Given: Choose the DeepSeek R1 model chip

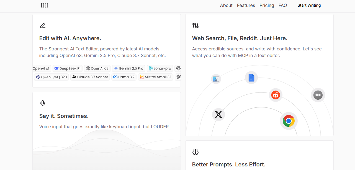Looking at the screenshot, I should [x=68, y=68].
